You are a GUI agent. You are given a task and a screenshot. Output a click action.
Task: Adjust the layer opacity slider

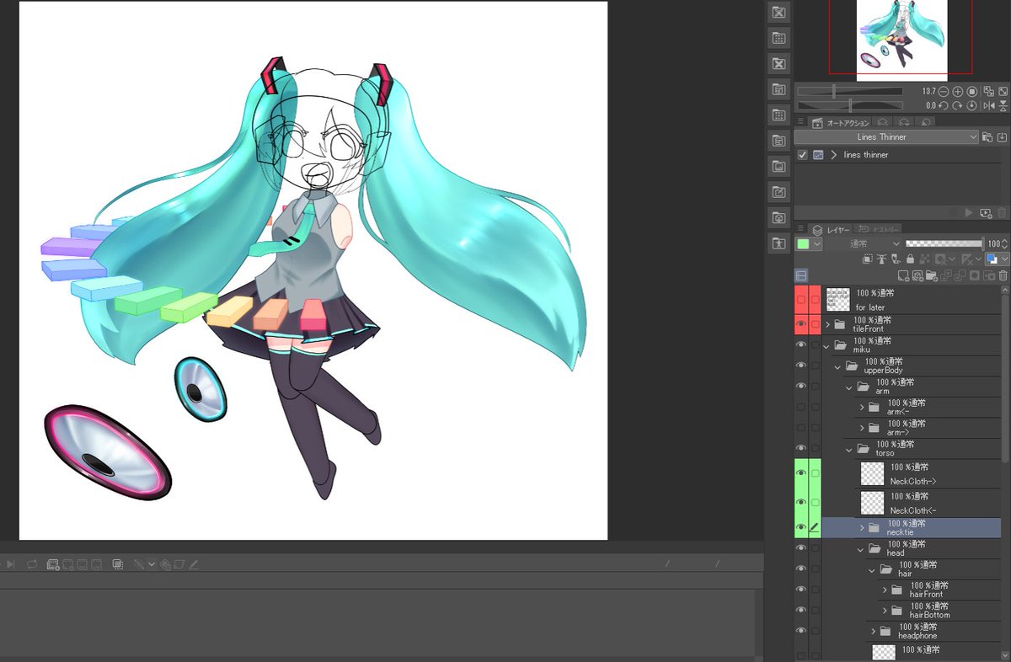(944, 243)
